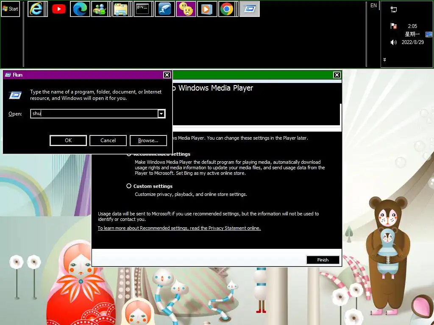434x325 pixels.
Task: Expand the Open combo box history dropdown
Action: click(x=161, y=113)
